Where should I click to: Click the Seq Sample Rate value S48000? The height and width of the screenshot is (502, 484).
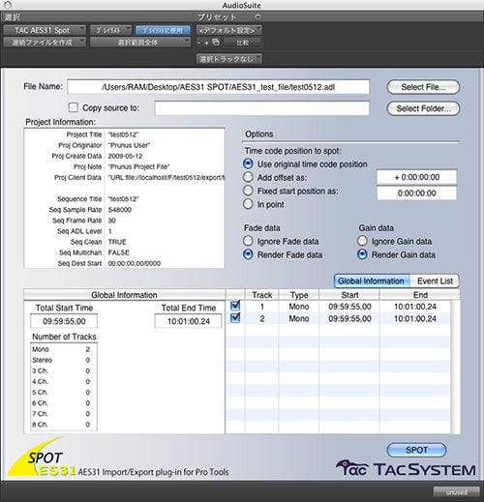pyautogui.click(x=120, y=210)
